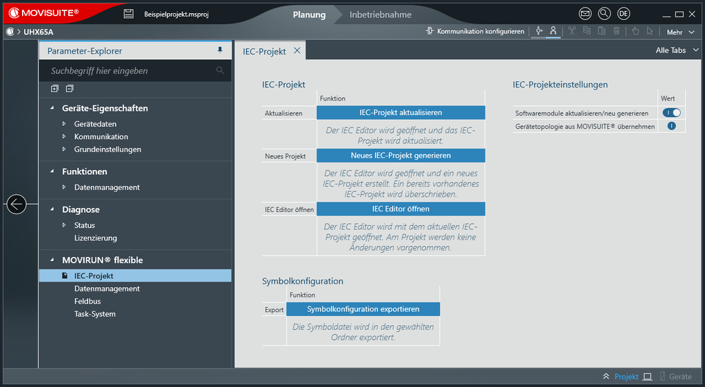Screen dimensions: 705x387
Task: Click the pin icon on Parameter-Explorer
Action: [220, 50]
